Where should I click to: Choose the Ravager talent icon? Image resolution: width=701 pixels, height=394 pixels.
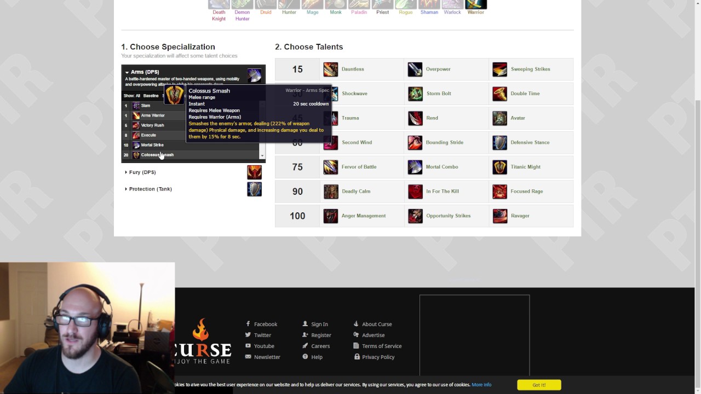click(500, 216)
